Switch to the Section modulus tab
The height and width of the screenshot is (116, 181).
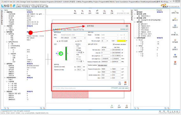(92, 65)
